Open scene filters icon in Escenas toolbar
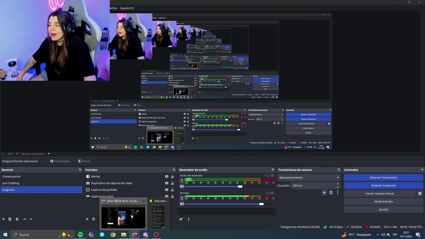 coord(17,219)
